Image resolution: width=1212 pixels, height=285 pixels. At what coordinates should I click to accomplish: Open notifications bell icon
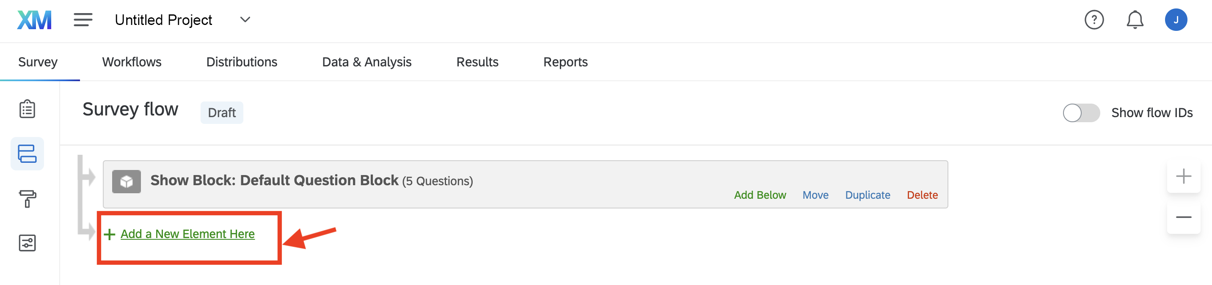pos(1135,20)
